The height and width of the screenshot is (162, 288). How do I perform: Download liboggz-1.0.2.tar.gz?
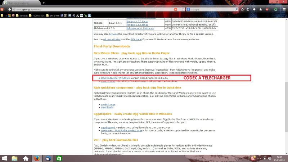137,22
